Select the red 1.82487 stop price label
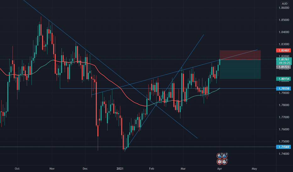This screenshot has height=172, width=293. 284,50
